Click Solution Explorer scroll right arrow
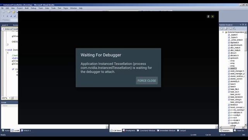The height and width of the screenshot is (140, 248). 243,127
